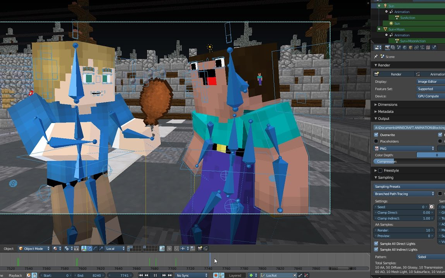This screenshot has width=445, height=278.
Task: Open the Render properties tab camera icon
Action: (387, 48)
